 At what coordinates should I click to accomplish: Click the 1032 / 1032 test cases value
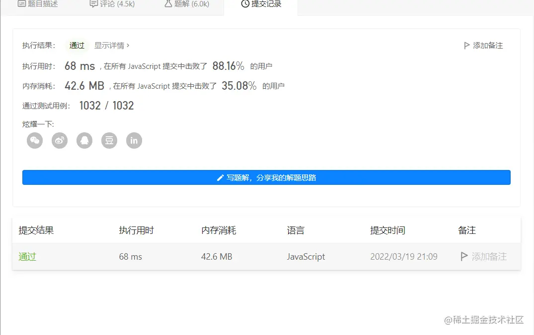[106, 106]
